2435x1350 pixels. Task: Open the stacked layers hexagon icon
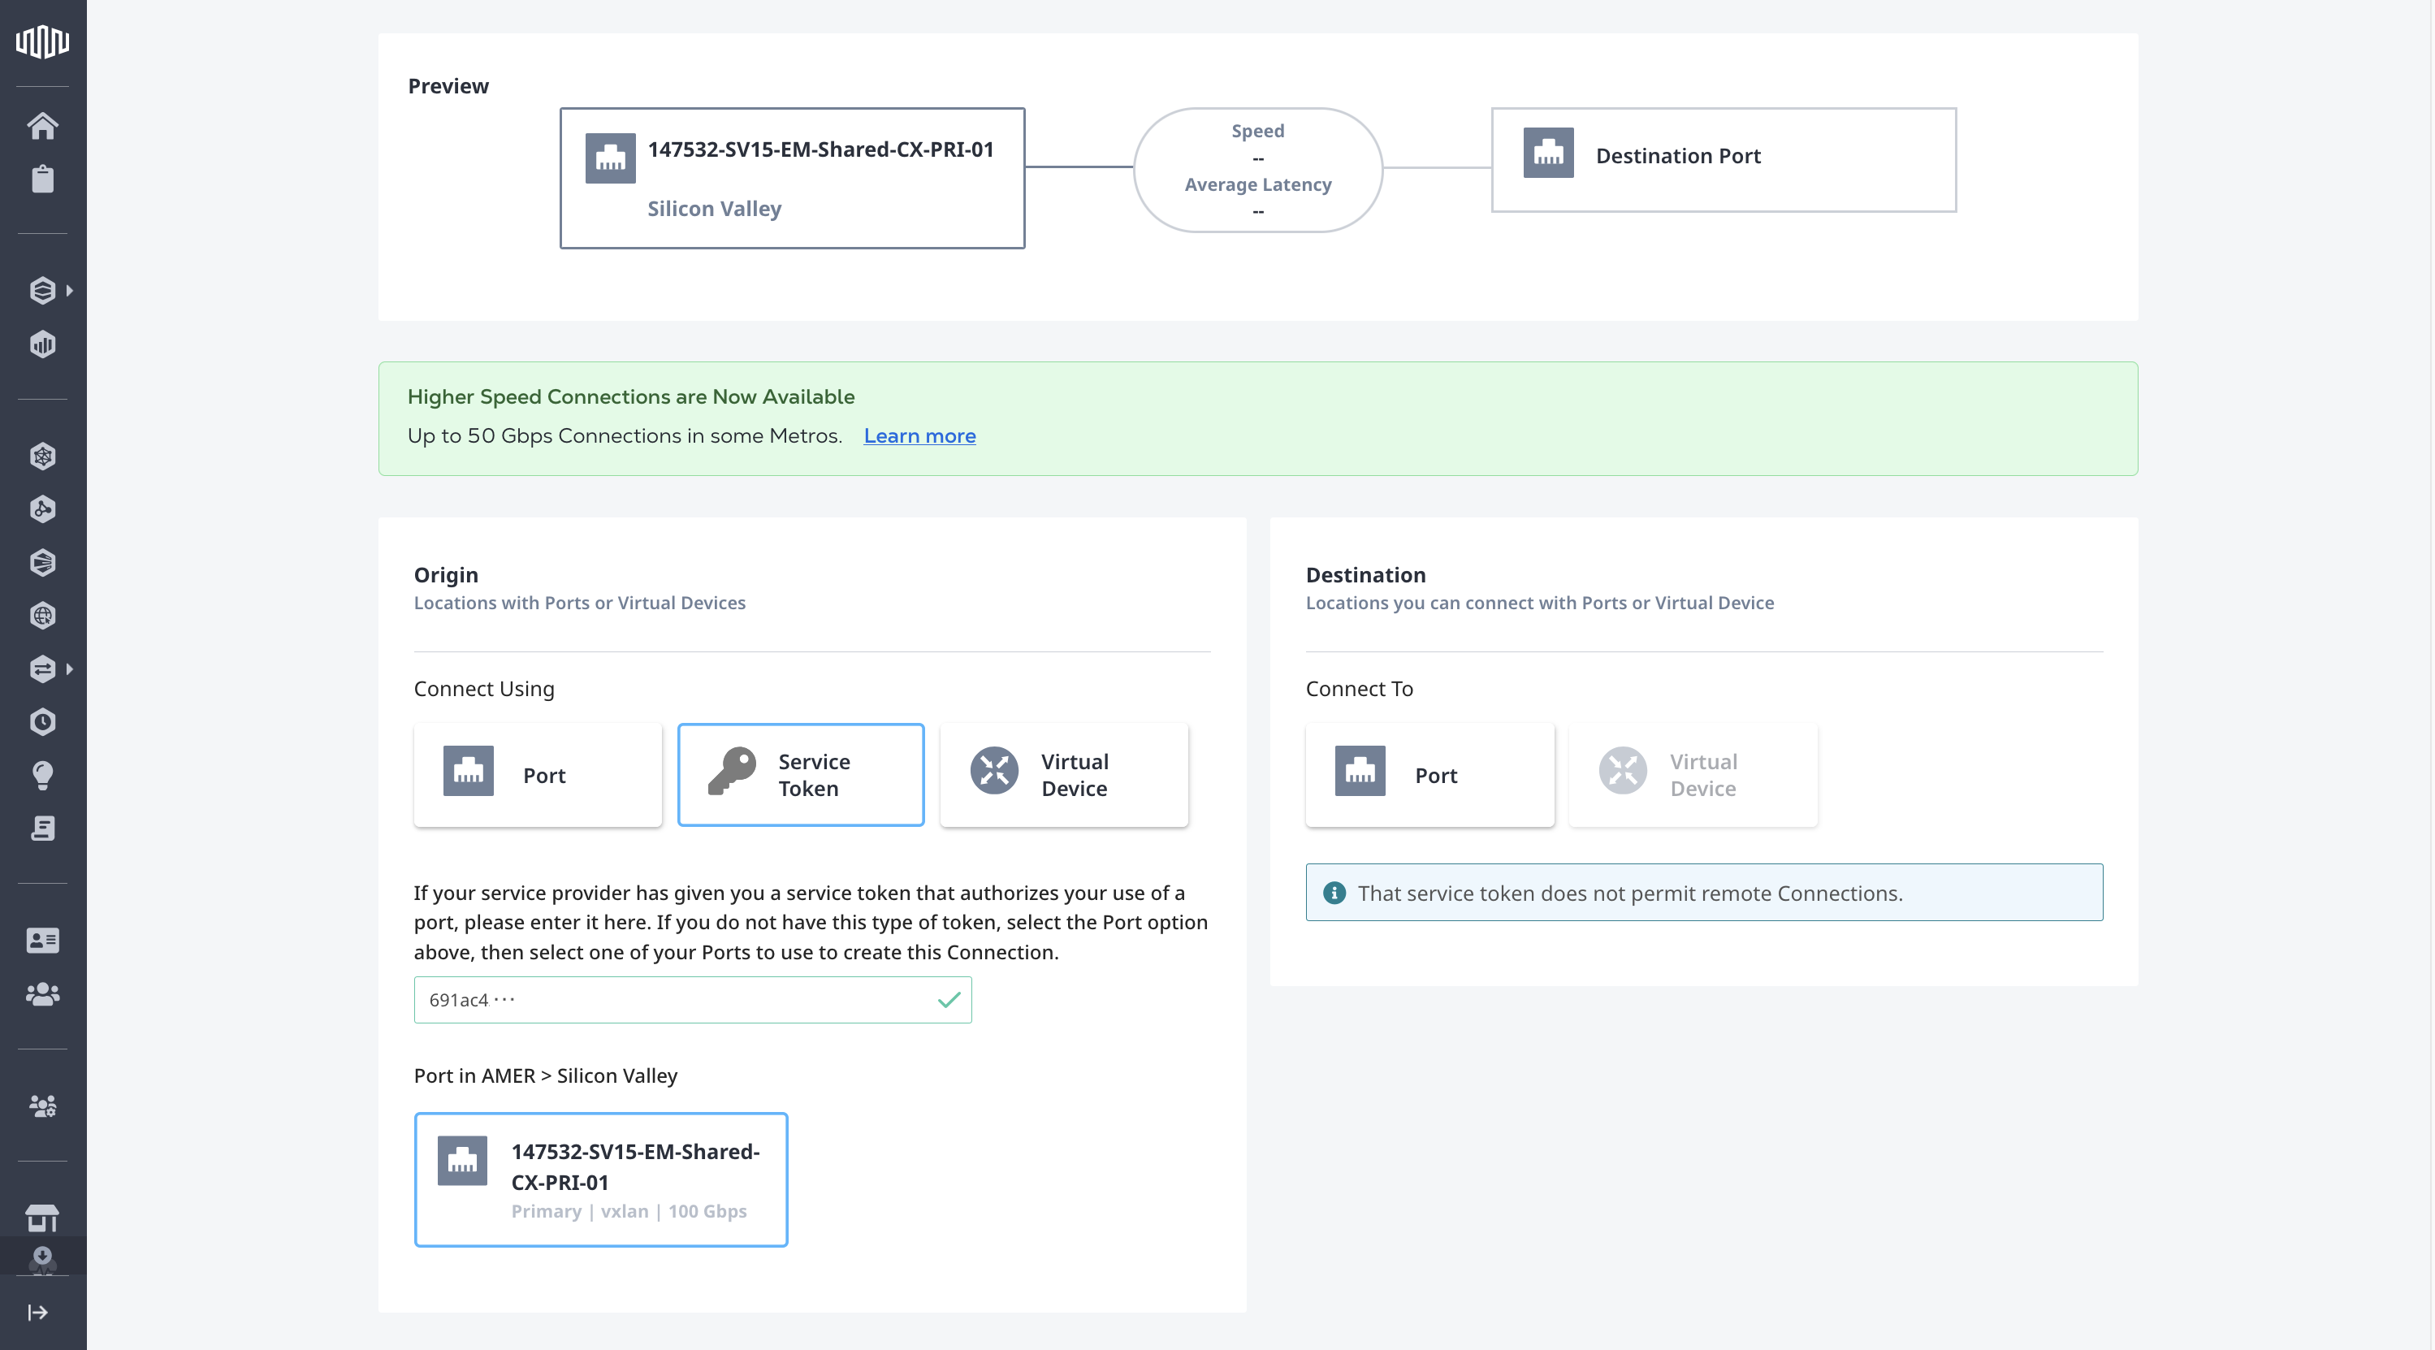click(42, 290)
